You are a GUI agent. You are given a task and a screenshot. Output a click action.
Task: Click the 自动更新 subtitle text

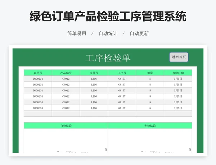[139, 33]
